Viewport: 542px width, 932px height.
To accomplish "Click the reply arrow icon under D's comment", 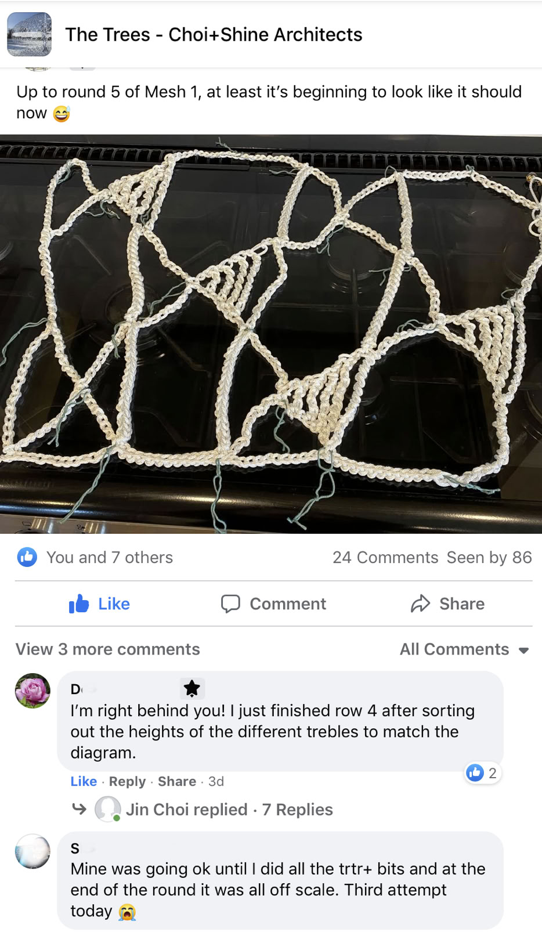I will (79, 808).
